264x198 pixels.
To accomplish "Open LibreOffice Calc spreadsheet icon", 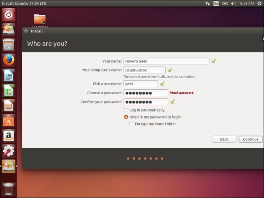I will pos(9,90).
